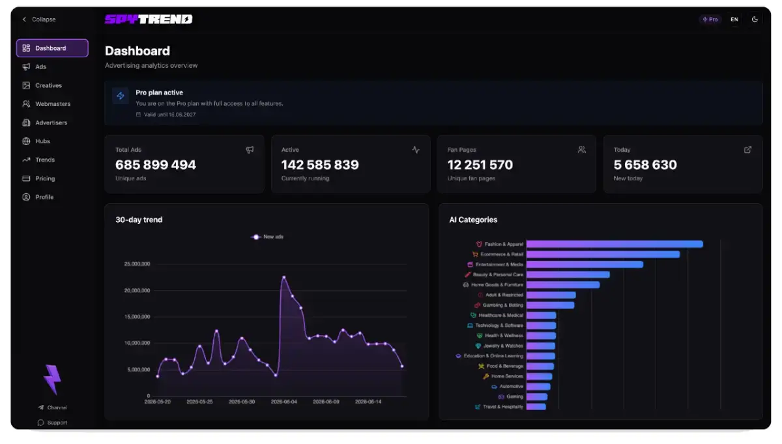Click the Profile user icon
Screen dimensions: 782x444
point(26,197)
